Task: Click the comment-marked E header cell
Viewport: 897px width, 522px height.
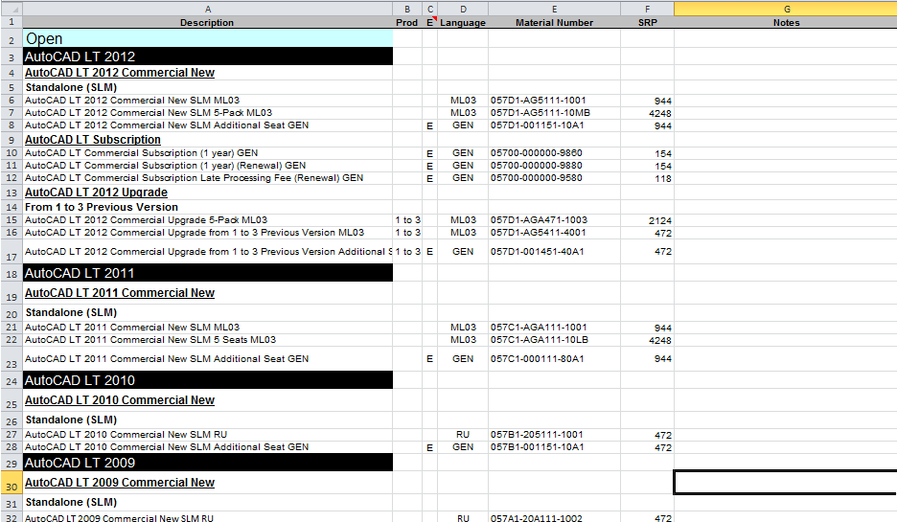Action: click(x=430, y=22)
